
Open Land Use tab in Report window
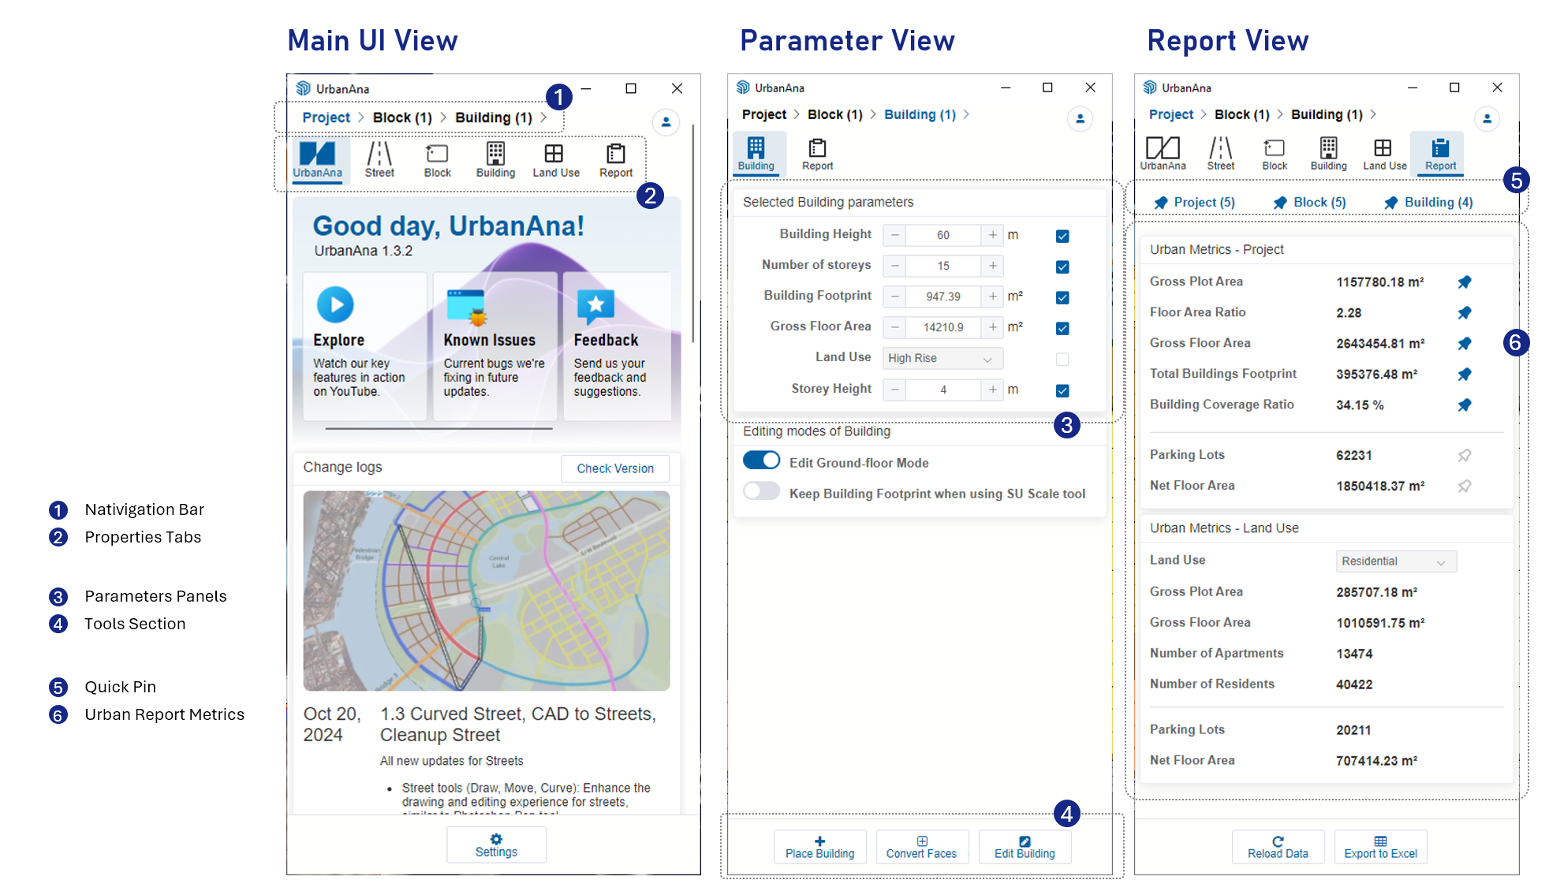click(x=1385, y=153)
